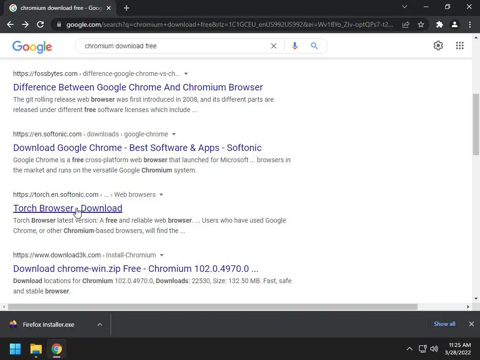Screen dimensions: 480x360
Task: Open 'Difference Between Google Chrome And Chromium Browser'
Action: (x=138, y=87)
